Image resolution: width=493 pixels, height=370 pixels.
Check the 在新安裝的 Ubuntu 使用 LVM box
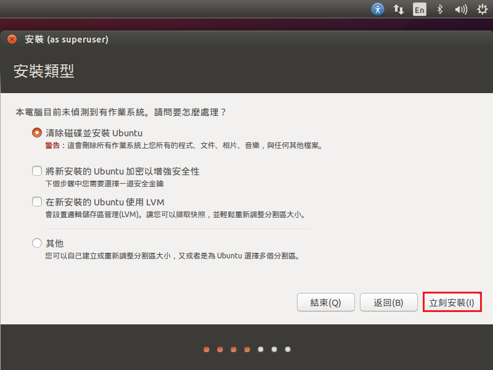37,202
